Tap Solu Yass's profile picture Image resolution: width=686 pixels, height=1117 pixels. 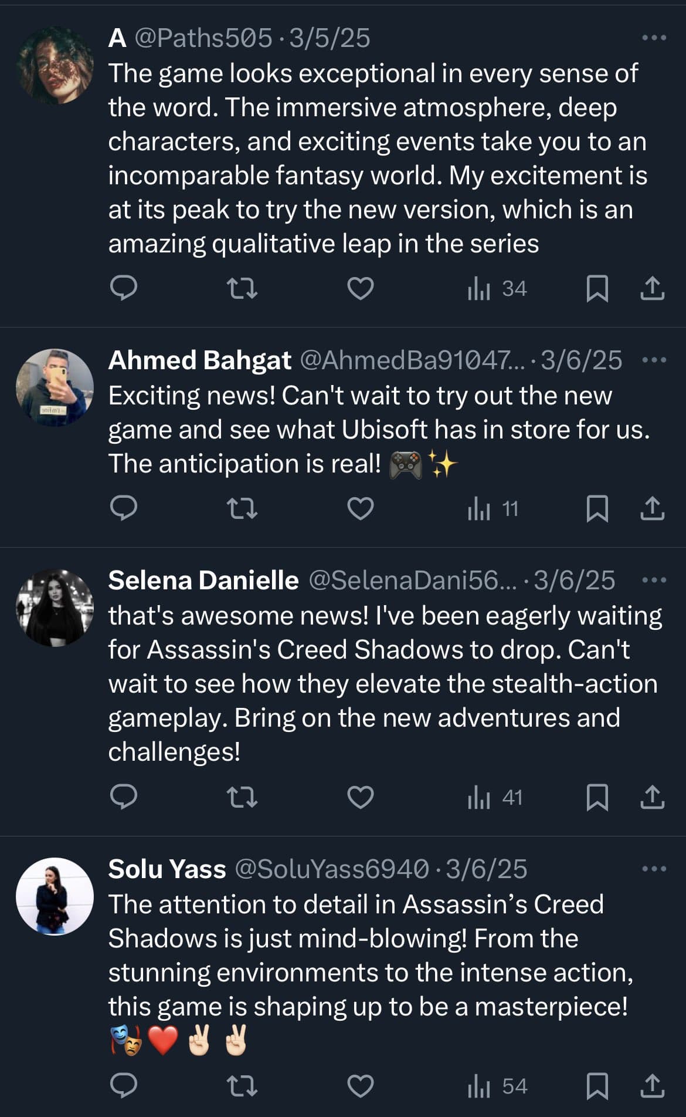pos(55,896)
